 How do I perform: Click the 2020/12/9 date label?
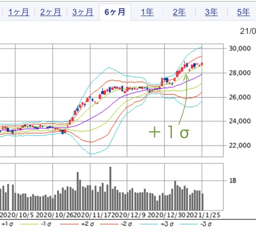(128, 215)
